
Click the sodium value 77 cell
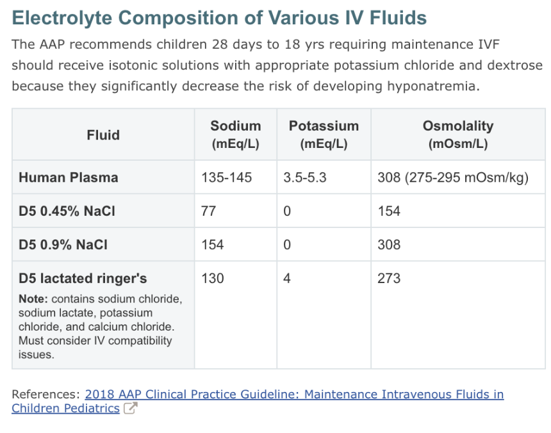click(x=209, y=211)
